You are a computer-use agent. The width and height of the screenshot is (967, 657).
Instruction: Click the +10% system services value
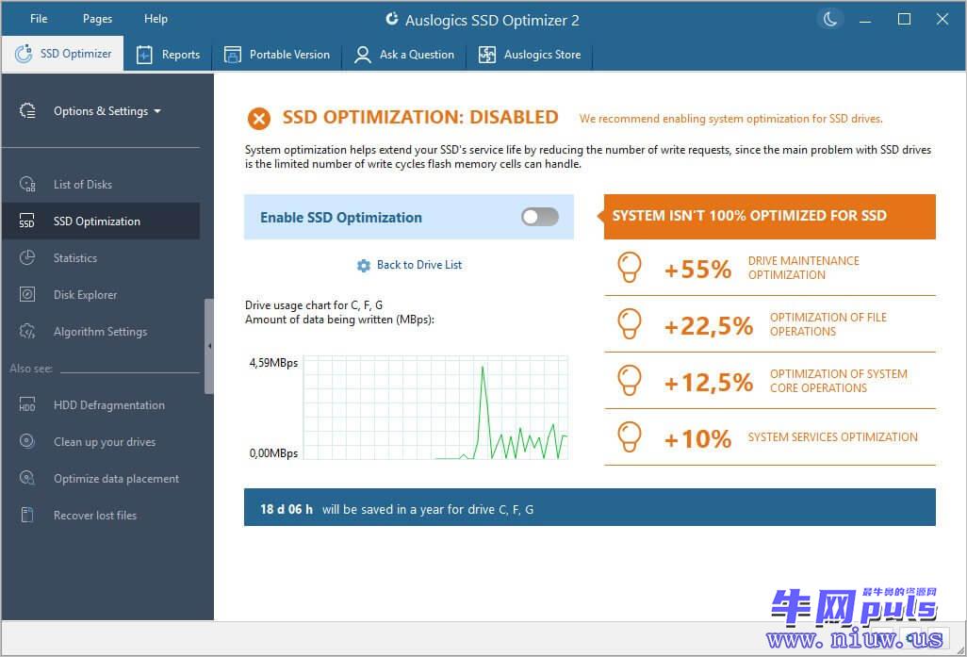coord(697,439)
